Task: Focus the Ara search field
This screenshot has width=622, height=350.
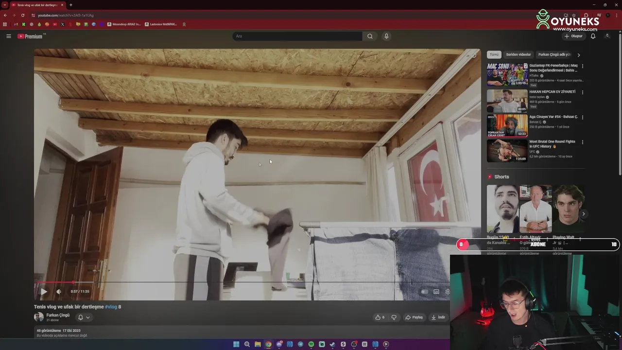Action: (297, 36)
